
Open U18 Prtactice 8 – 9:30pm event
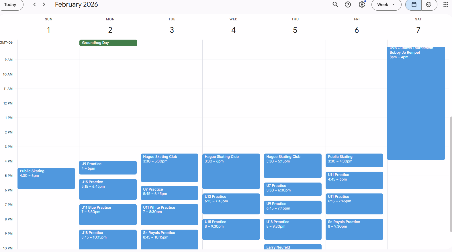pyautogui.click(x=293, y=229)
